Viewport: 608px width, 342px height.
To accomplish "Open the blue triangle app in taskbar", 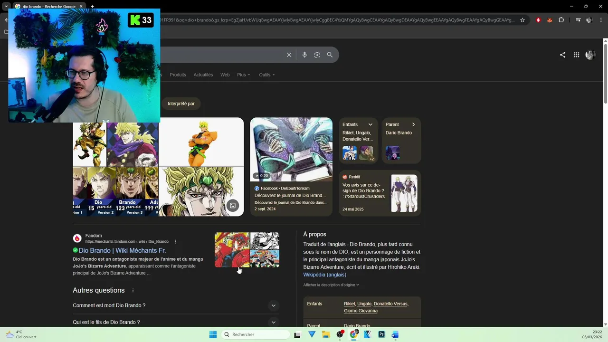I will tap(312, 334).
